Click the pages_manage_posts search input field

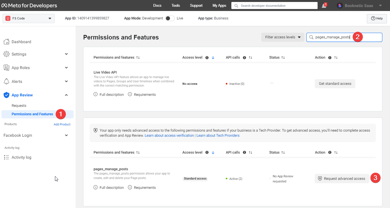(344, 37)
